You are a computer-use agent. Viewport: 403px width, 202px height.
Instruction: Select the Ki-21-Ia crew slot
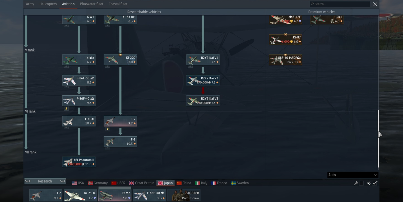point(80,195)
